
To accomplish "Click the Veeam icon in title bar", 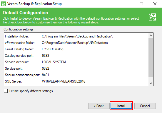I will click(4, 4).
